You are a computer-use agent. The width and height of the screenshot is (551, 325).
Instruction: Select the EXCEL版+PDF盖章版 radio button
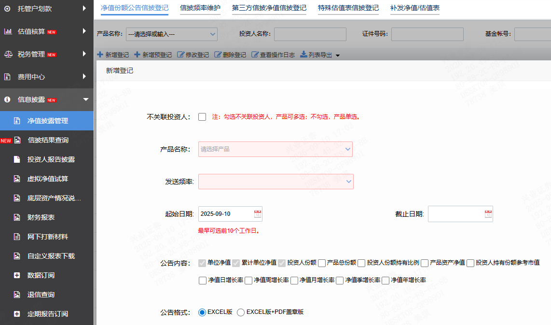pyautogui.click(x=241, y=312)
